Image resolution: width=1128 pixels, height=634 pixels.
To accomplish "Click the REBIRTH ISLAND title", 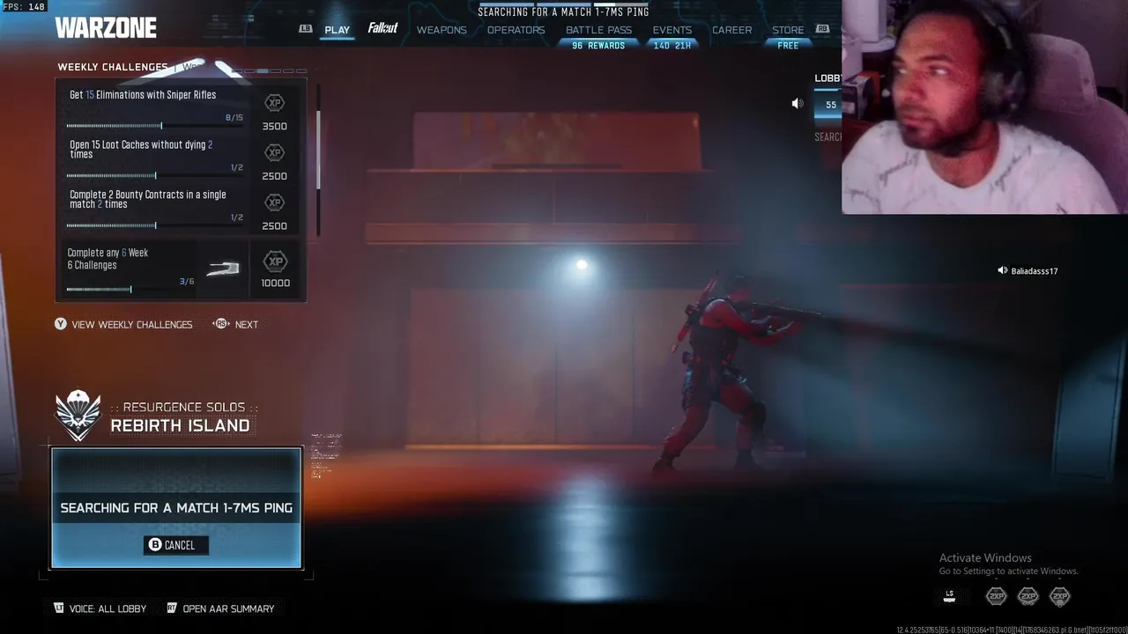I will [180, 425].
